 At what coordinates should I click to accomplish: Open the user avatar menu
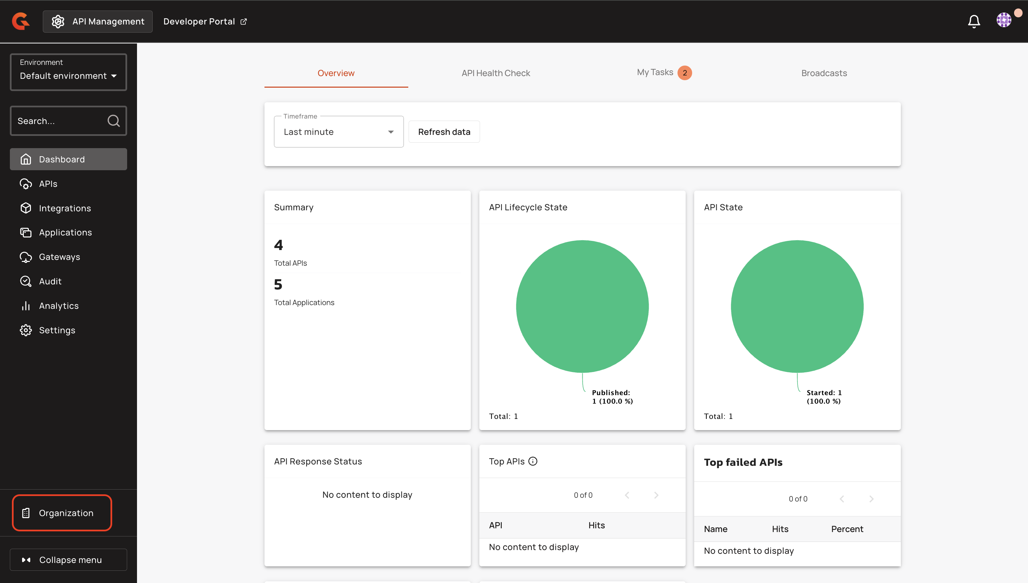(1004, 20)
